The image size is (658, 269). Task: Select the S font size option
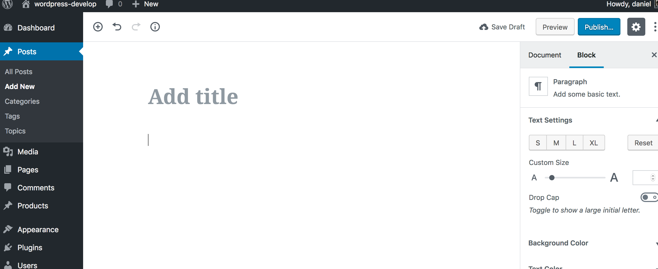(538, 142)
